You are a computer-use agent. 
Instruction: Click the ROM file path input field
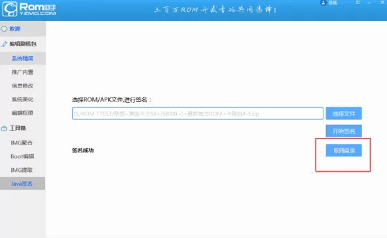click(198, 113)
